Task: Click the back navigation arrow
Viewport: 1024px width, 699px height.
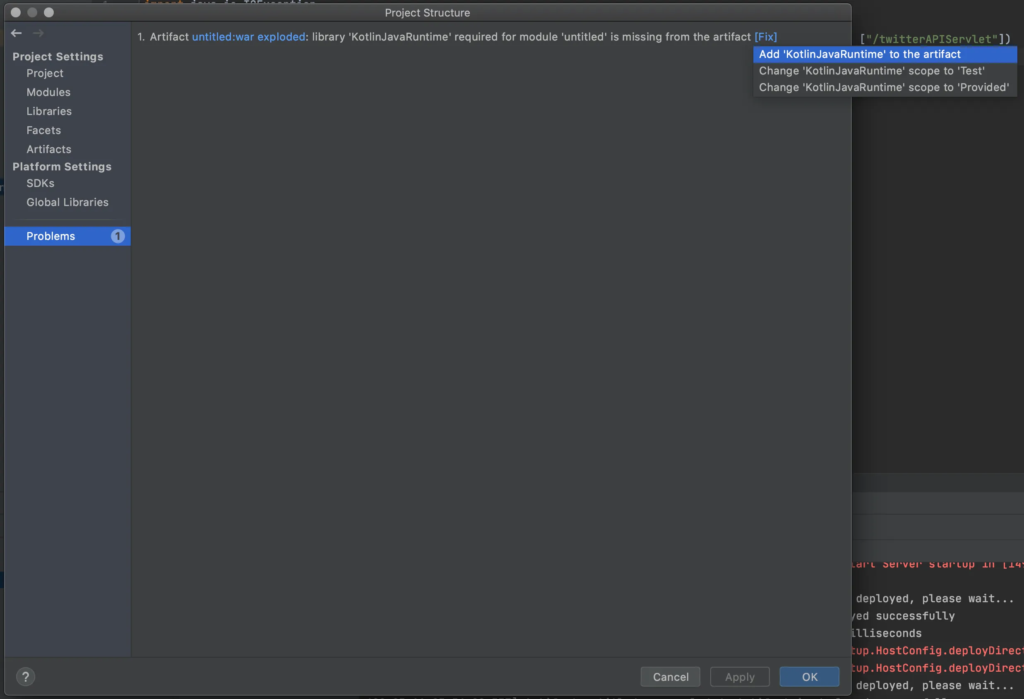Action: point(16,33)
